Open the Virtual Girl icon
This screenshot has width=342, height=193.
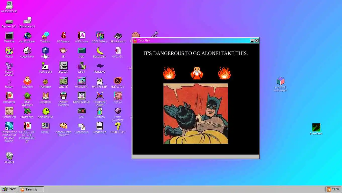coord(9,113)
